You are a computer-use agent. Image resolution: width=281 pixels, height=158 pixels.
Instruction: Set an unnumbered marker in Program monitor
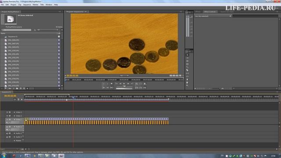112,84
